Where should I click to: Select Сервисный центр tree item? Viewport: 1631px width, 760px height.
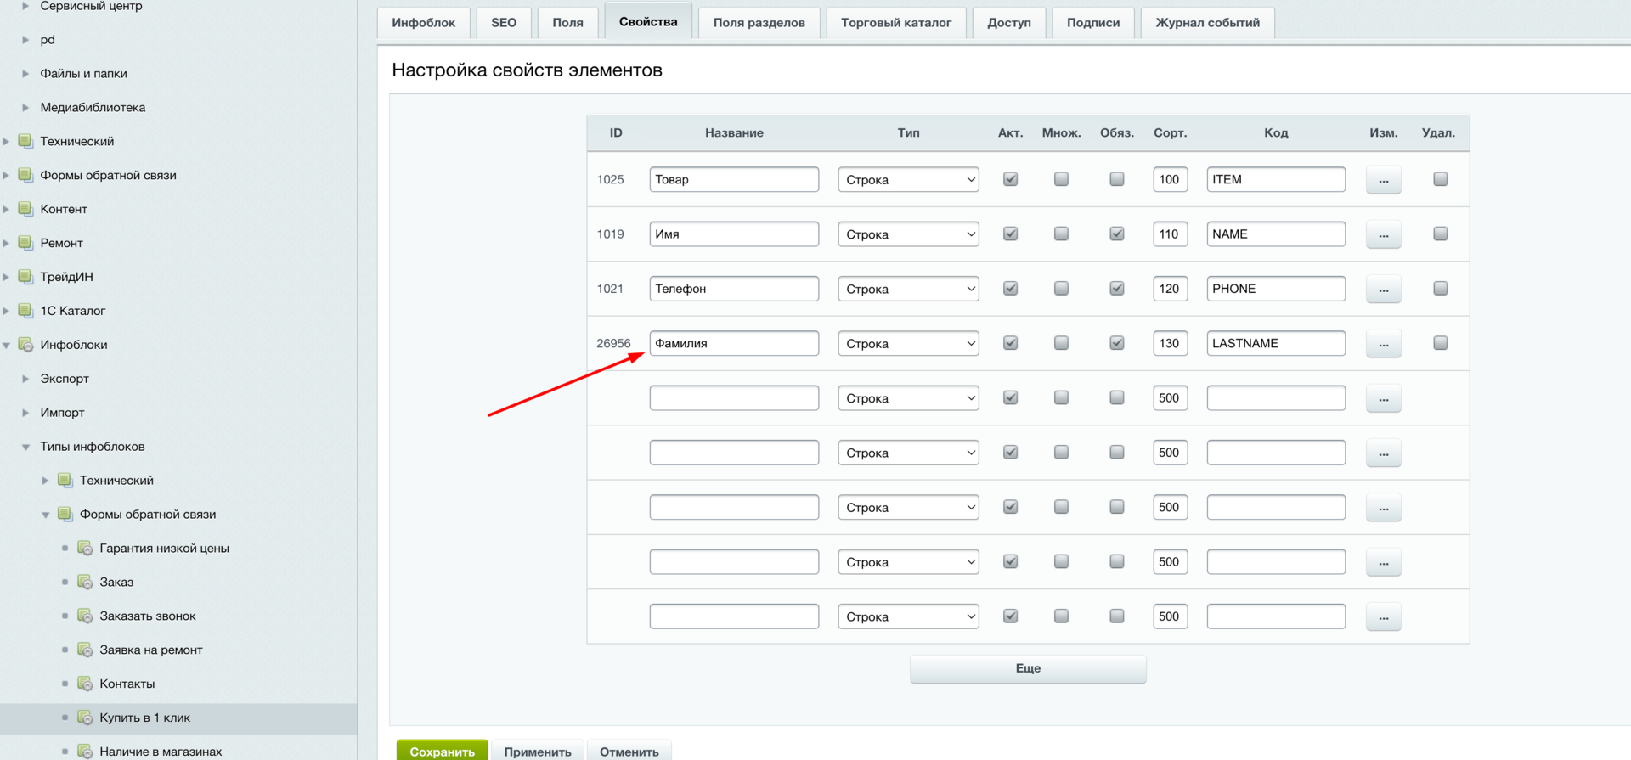91,6
